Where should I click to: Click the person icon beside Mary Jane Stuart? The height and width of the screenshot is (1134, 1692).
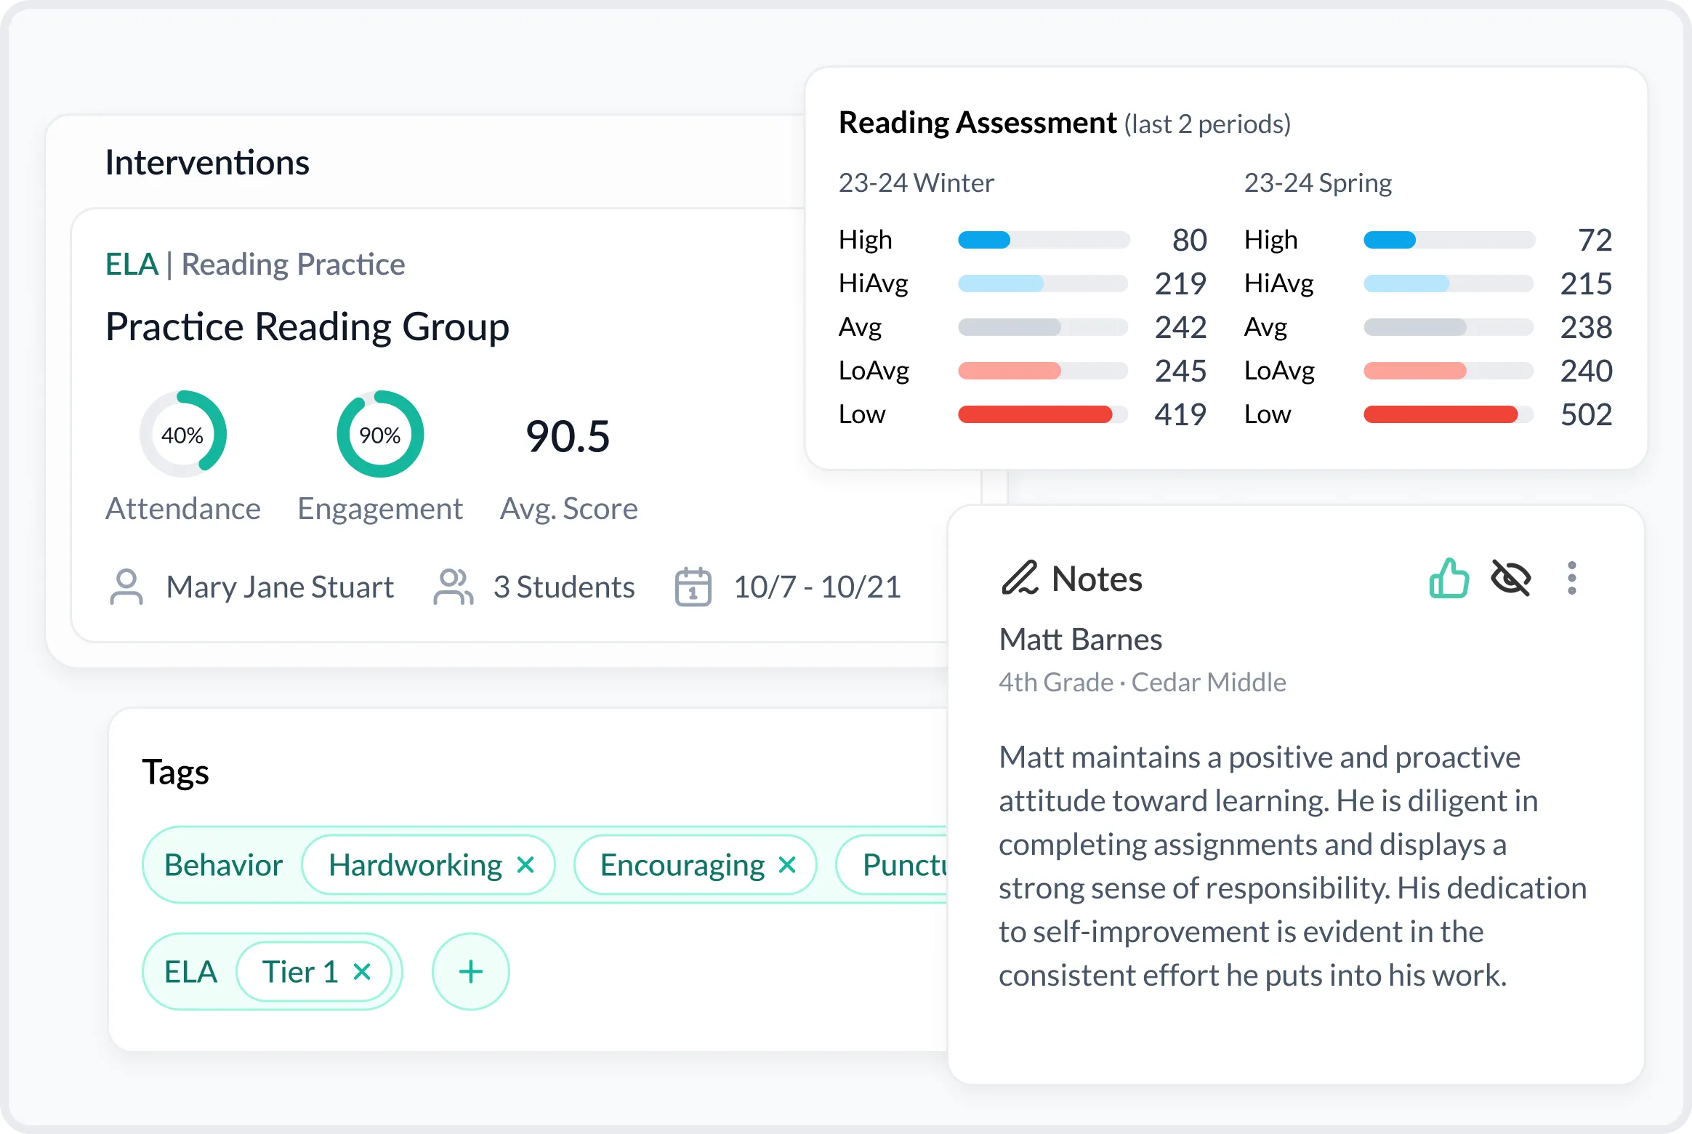pyautogui.click(x=126, y=587)
